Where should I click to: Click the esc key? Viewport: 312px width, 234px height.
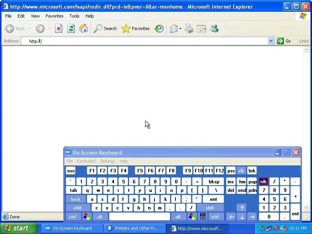click(71, 170)
